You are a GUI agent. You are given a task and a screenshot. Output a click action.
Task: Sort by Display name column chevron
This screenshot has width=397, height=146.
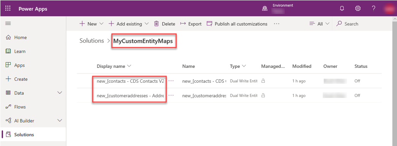click(129, 66)
